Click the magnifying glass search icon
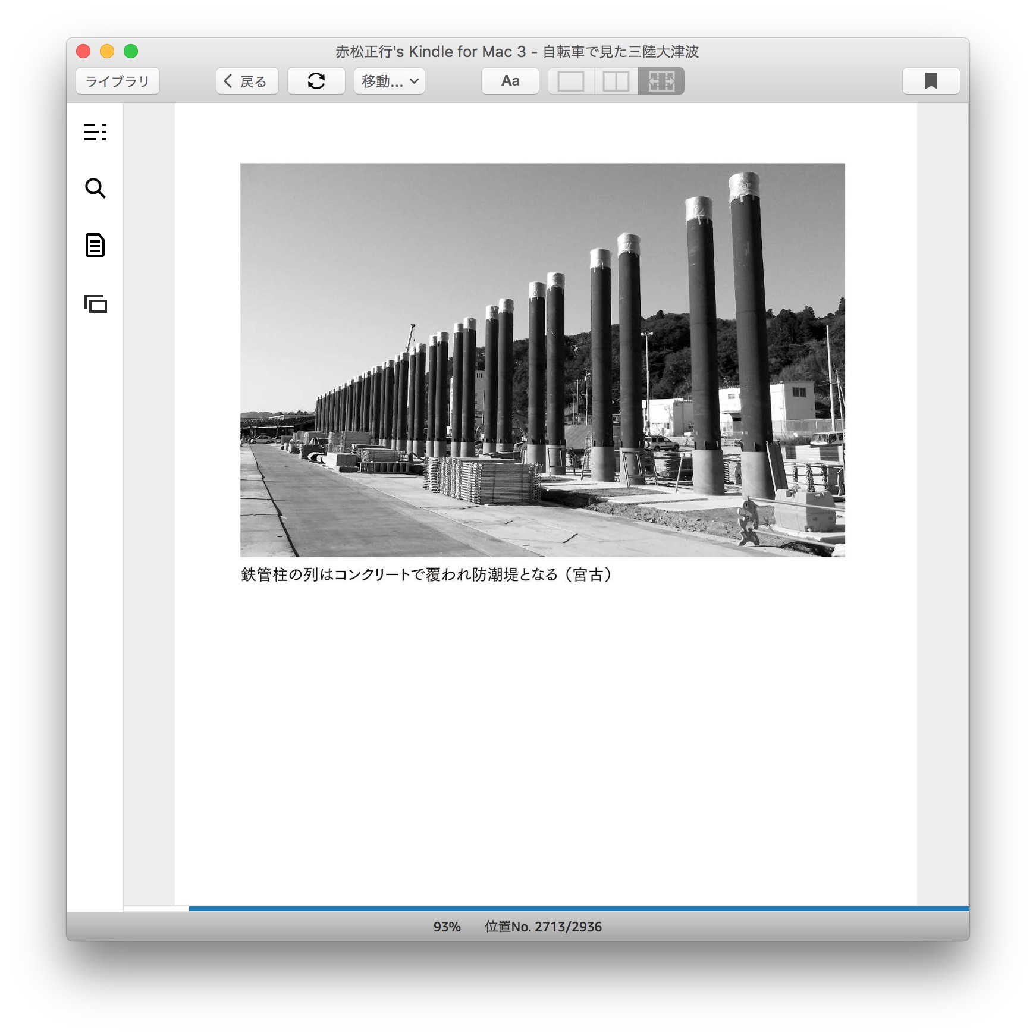Image resolution: width=1036 pixels, height=1036 pixels. point(95,188)
